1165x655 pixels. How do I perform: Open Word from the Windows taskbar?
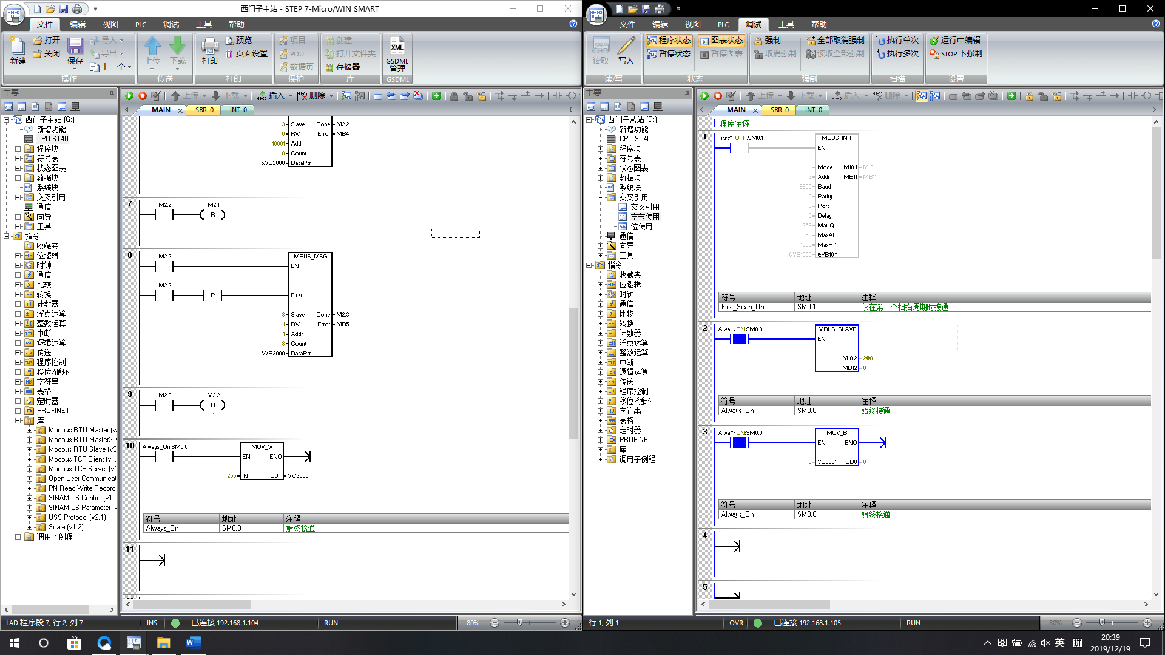coord(193,643)
